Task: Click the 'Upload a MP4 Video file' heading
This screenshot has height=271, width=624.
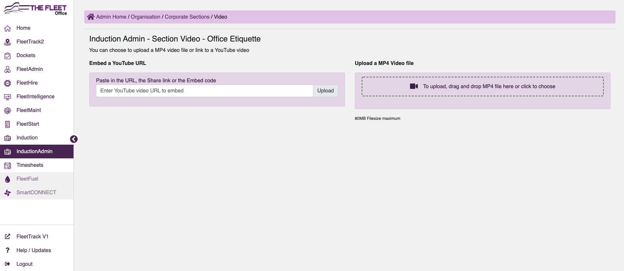Action: pyautogui.click(x=384, y=63)
